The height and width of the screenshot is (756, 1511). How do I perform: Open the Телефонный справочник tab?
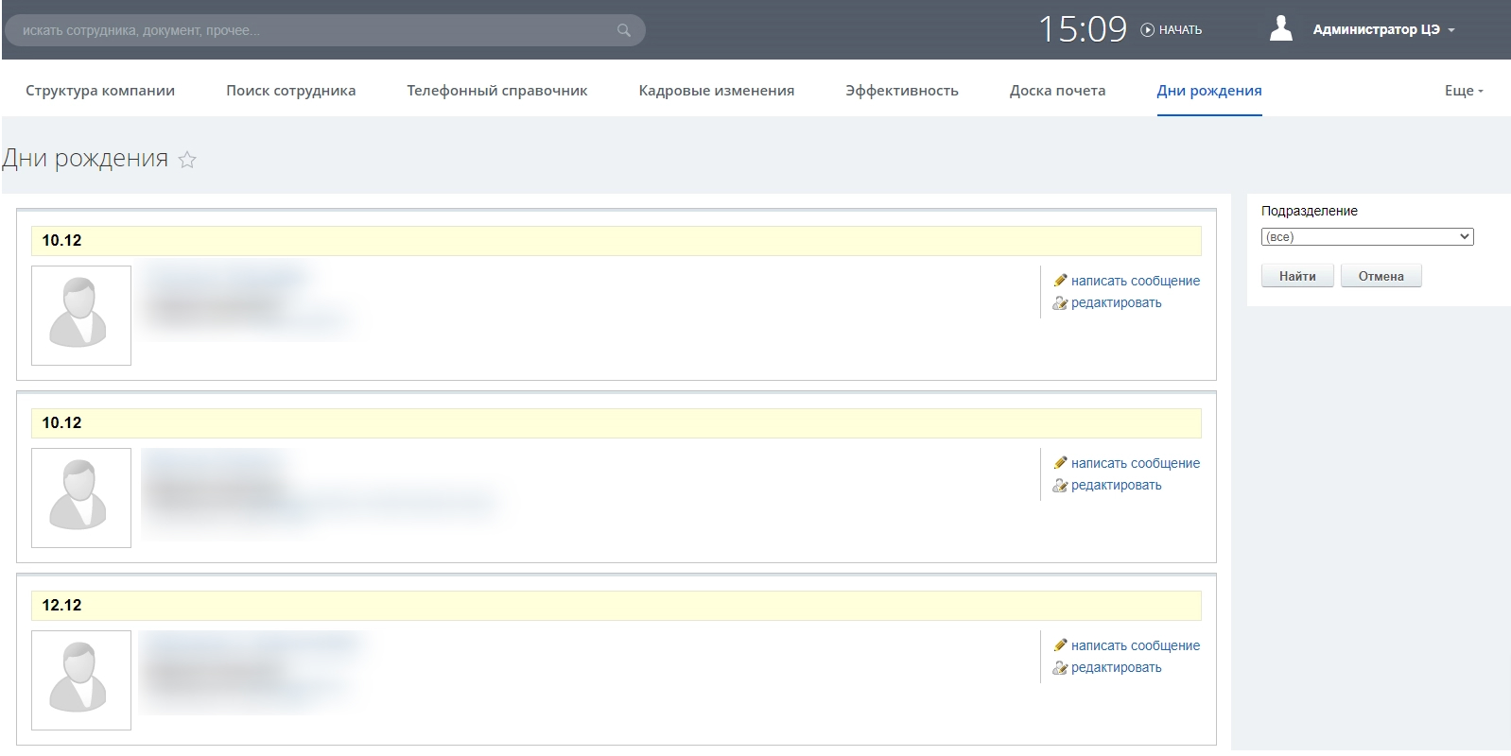[496, 91]
